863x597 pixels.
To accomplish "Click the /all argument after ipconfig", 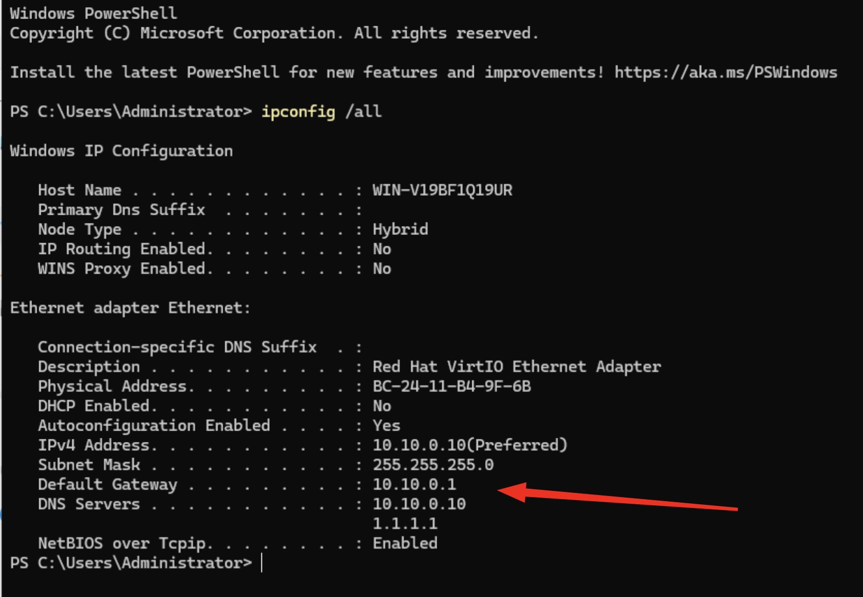I will click(363, 112).
